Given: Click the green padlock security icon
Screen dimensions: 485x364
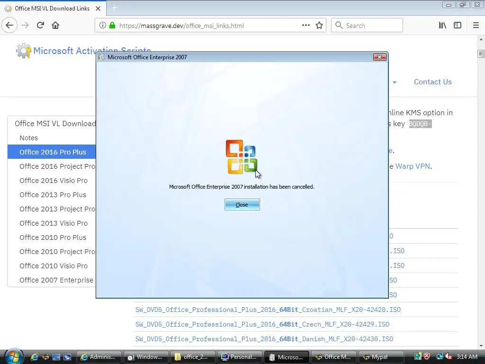Looking at the screenshot, I should point(112,26).
